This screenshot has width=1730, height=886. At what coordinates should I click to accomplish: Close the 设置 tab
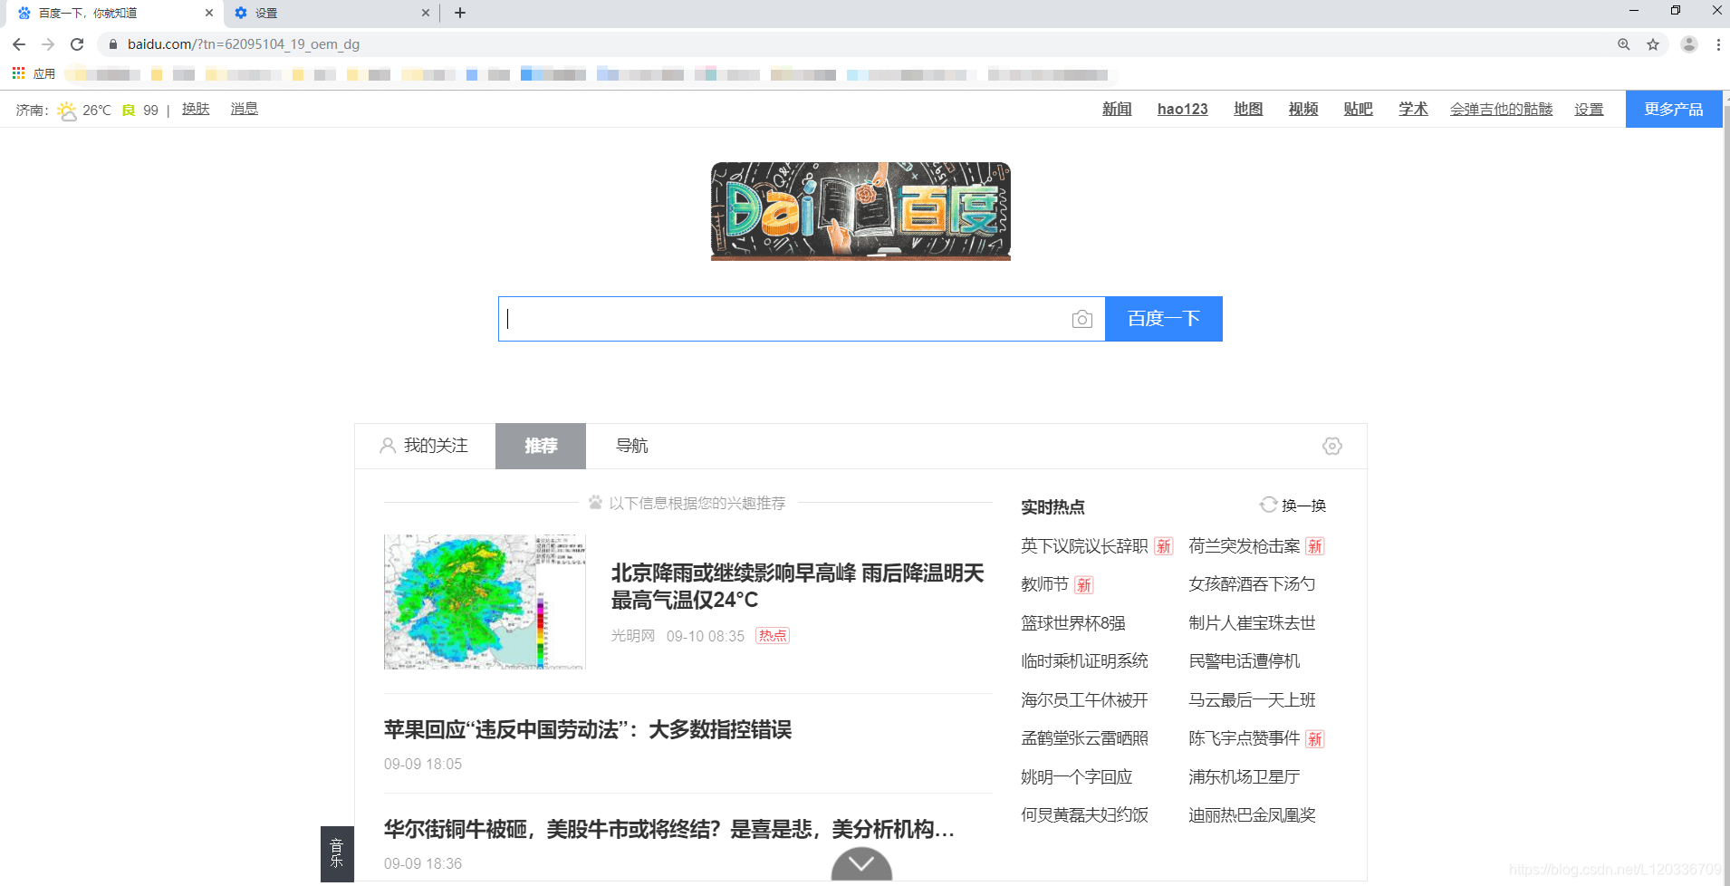click(426, 13)
